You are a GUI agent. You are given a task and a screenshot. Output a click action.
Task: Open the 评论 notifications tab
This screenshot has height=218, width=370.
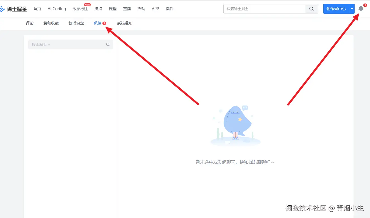point(30,23)
